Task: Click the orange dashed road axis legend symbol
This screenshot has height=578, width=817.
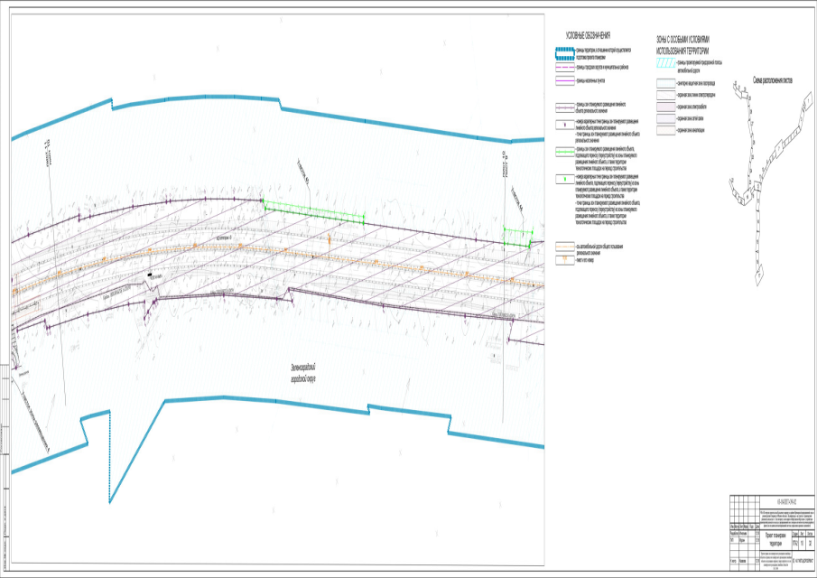Action: [565, 246]
